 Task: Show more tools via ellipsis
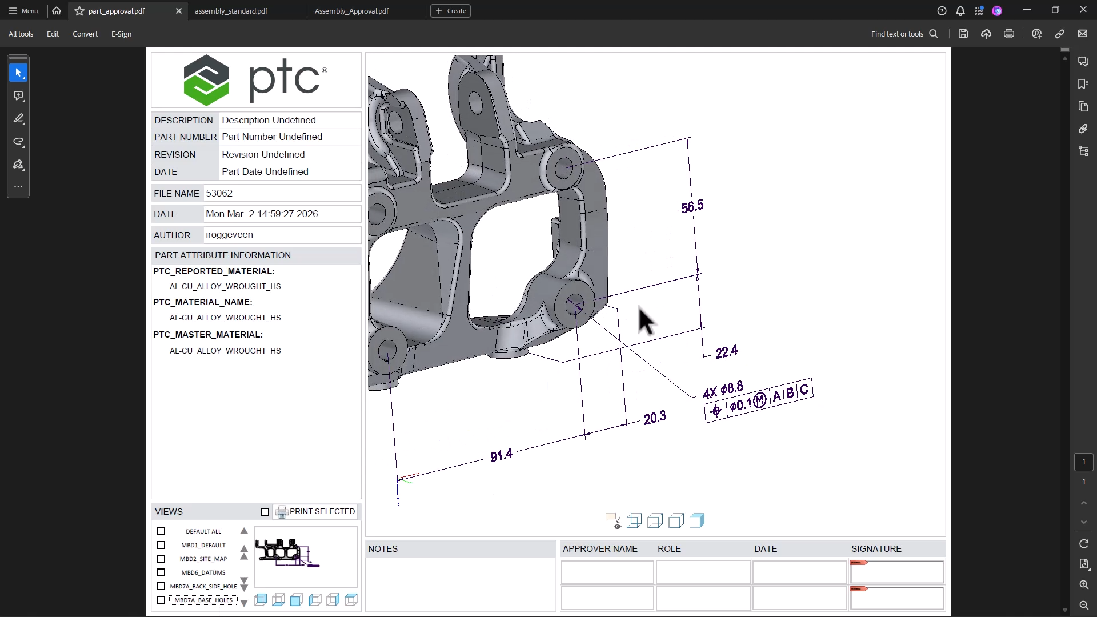point(18,187)
